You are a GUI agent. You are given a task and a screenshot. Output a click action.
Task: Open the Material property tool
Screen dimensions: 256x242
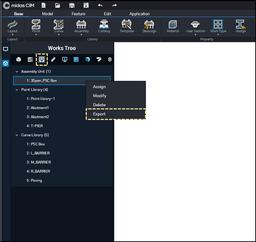tap(173, 26)
